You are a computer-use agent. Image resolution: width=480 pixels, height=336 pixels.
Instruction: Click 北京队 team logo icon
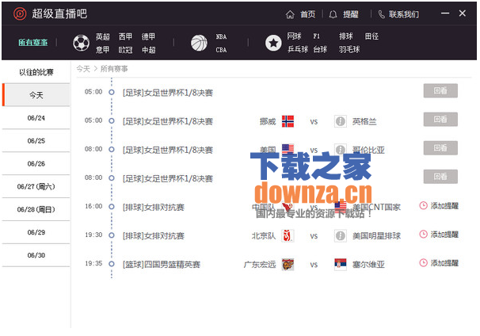(288, 236)
